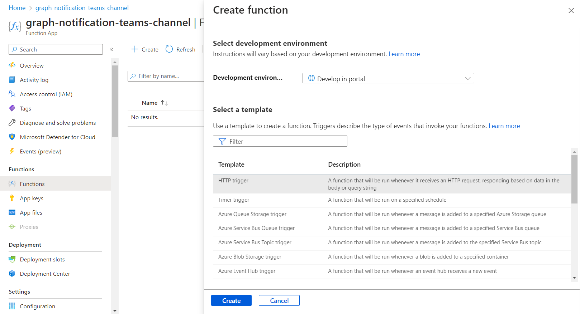Screen dimensions: 580x314
Task: Click the Diagnose and solve problems wrench icon
Action: (12, 123)
